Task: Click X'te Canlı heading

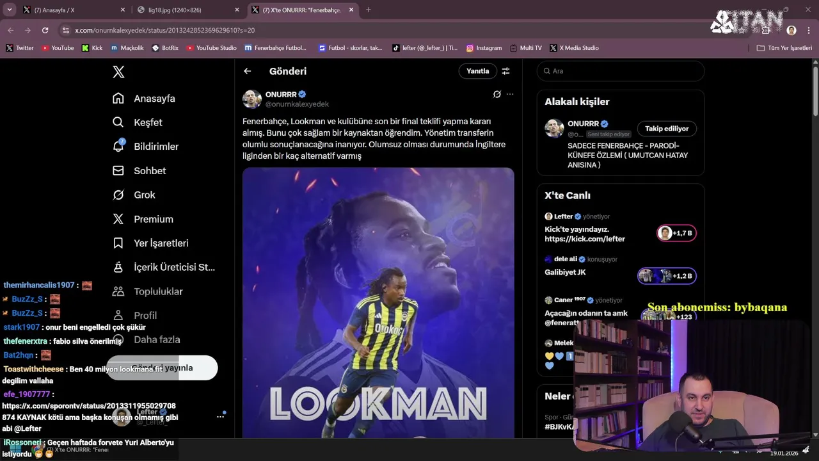Action: [x=567, y=196]
